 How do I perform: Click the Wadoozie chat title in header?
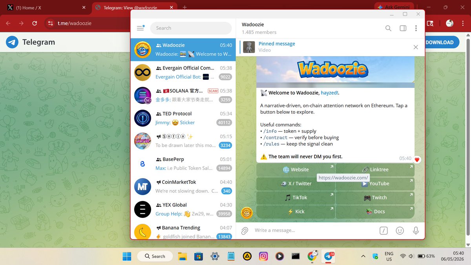253,25
